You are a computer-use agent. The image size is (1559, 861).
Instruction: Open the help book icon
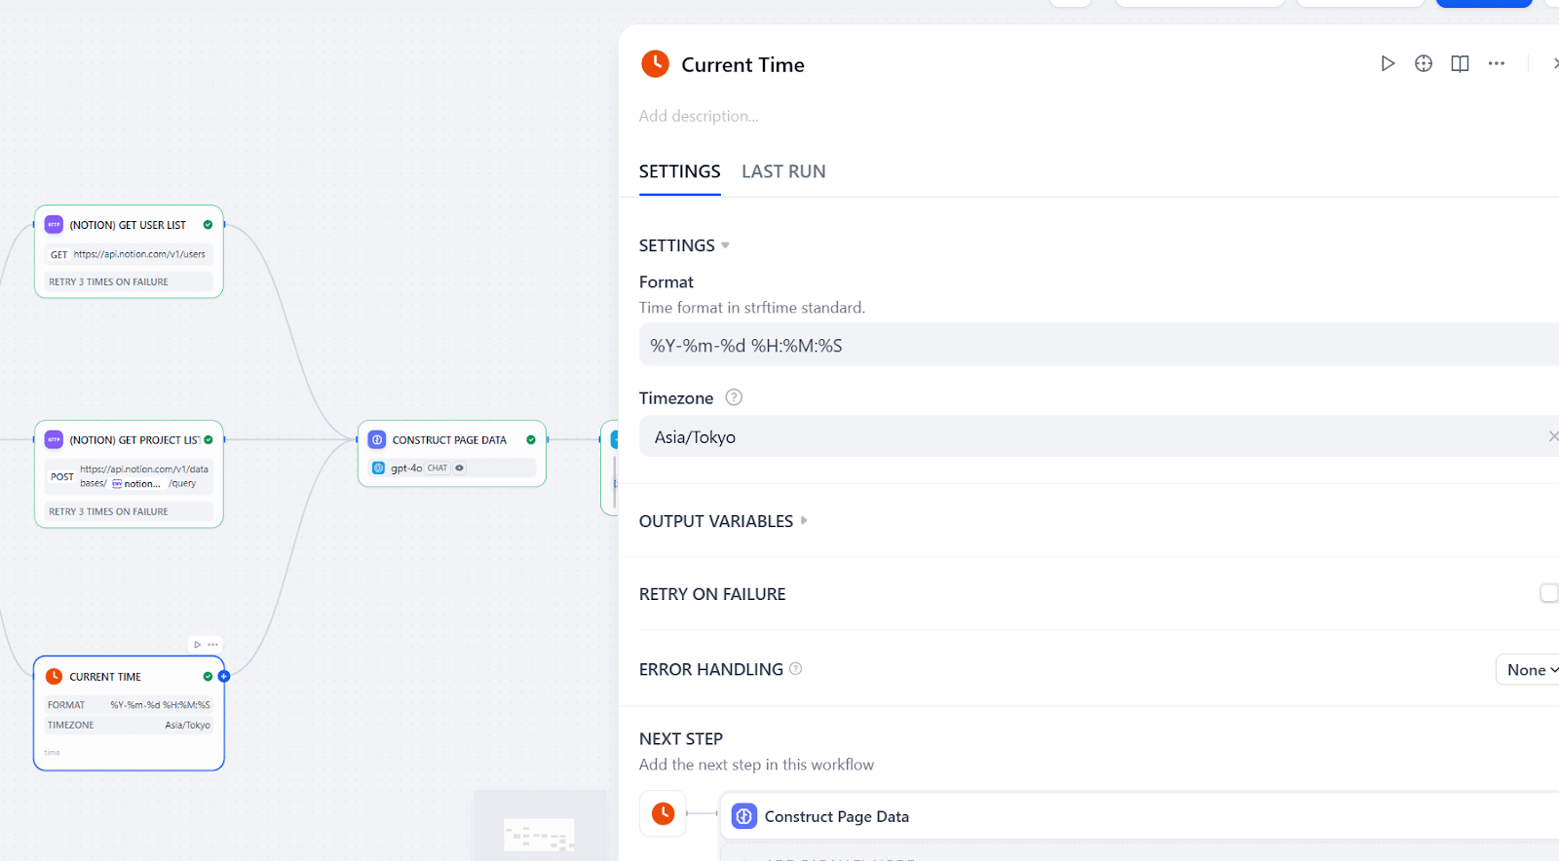point(1460,63)
